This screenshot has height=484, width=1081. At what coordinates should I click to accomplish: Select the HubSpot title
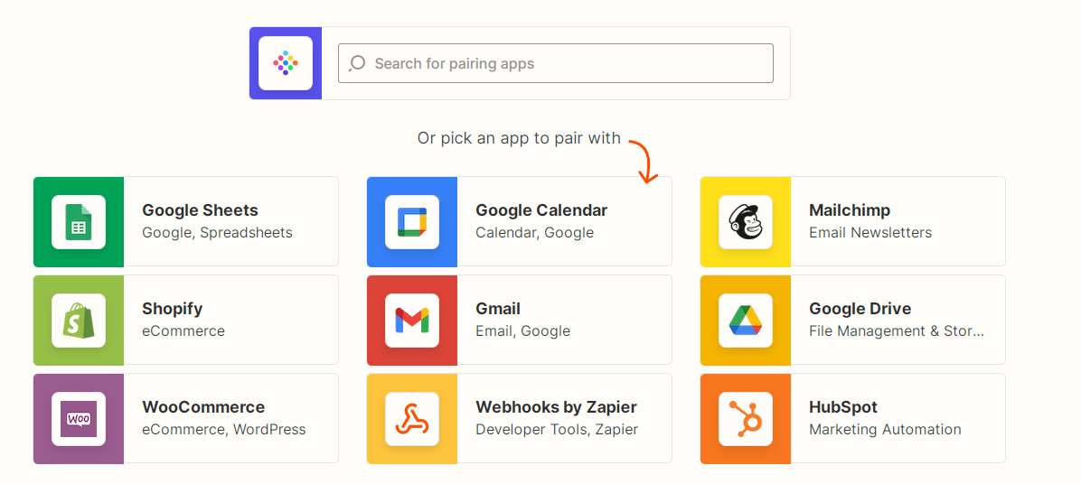tap(843, 407)
